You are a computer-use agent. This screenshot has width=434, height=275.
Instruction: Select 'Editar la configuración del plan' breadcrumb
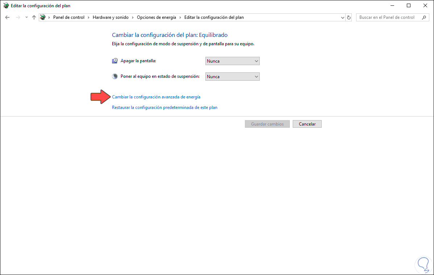(x=214, y=17)
